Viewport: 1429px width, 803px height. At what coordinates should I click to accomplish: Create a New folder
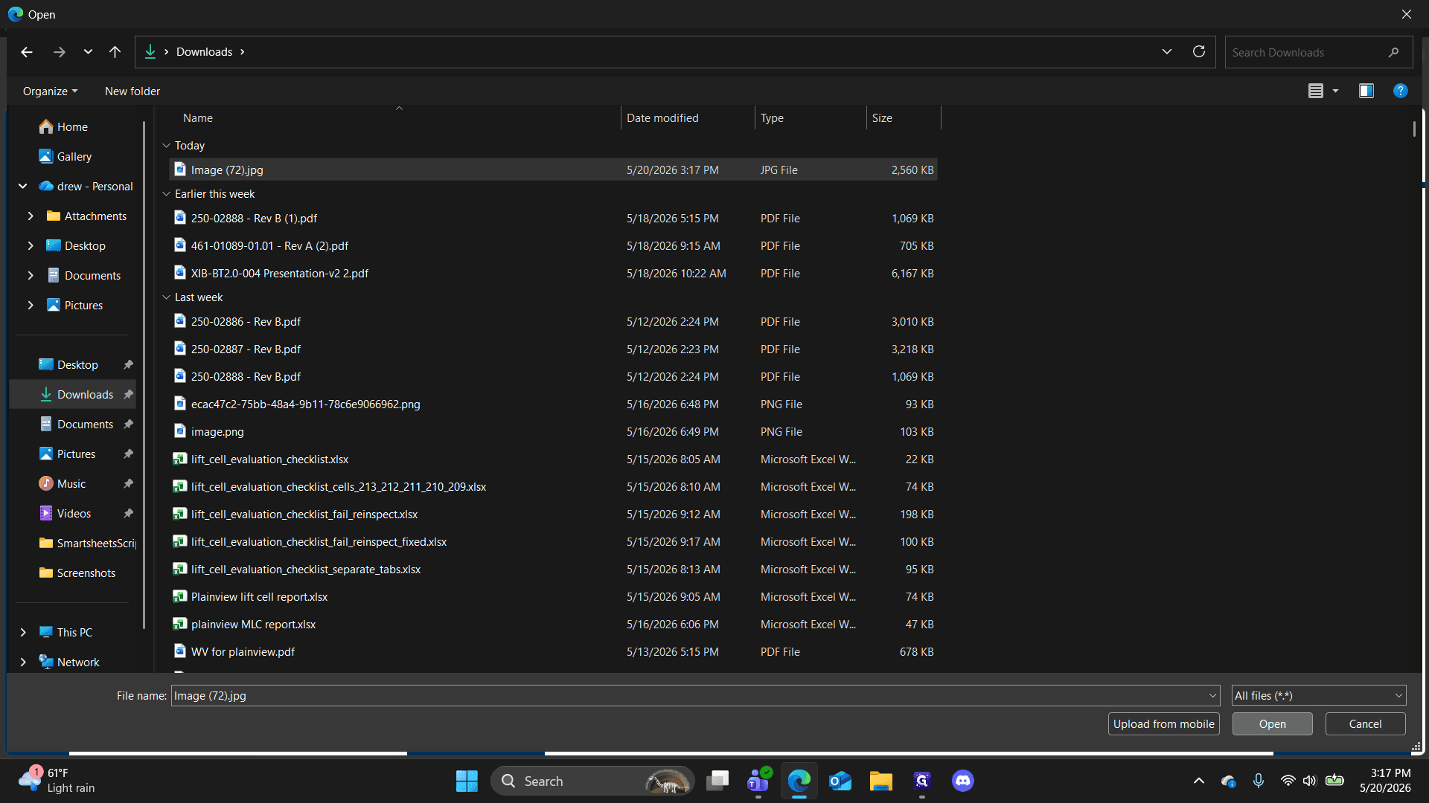click(132, 91)
